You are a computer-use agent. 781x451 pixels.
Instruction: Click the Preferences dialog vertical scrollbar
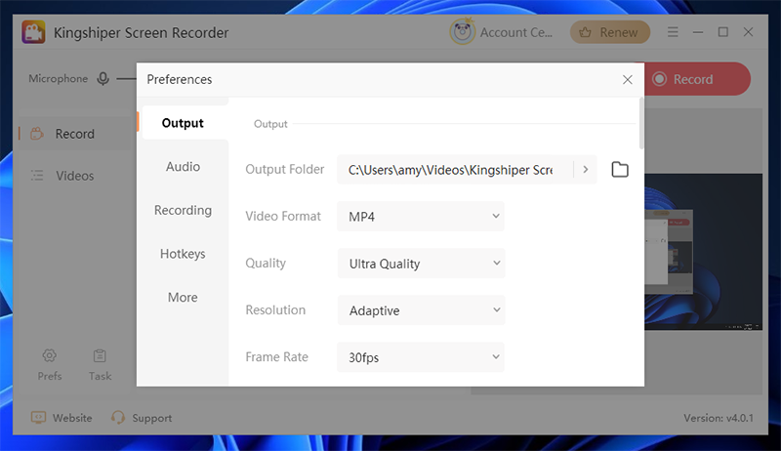coord(641,123)
